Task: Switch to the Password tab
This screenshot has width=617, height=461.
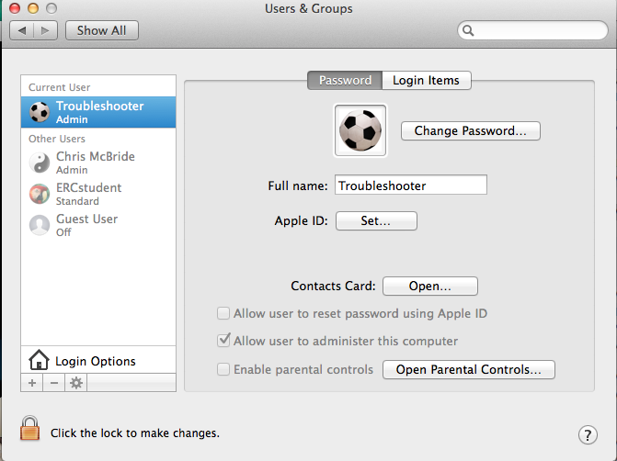Action: point(345,81)
